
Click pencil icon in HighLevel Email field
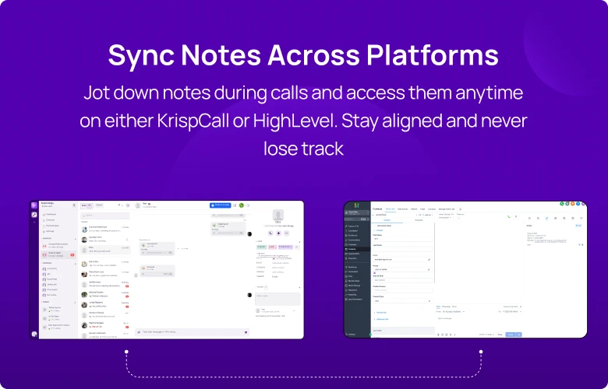pyautogui.click(x=429, y=260)
